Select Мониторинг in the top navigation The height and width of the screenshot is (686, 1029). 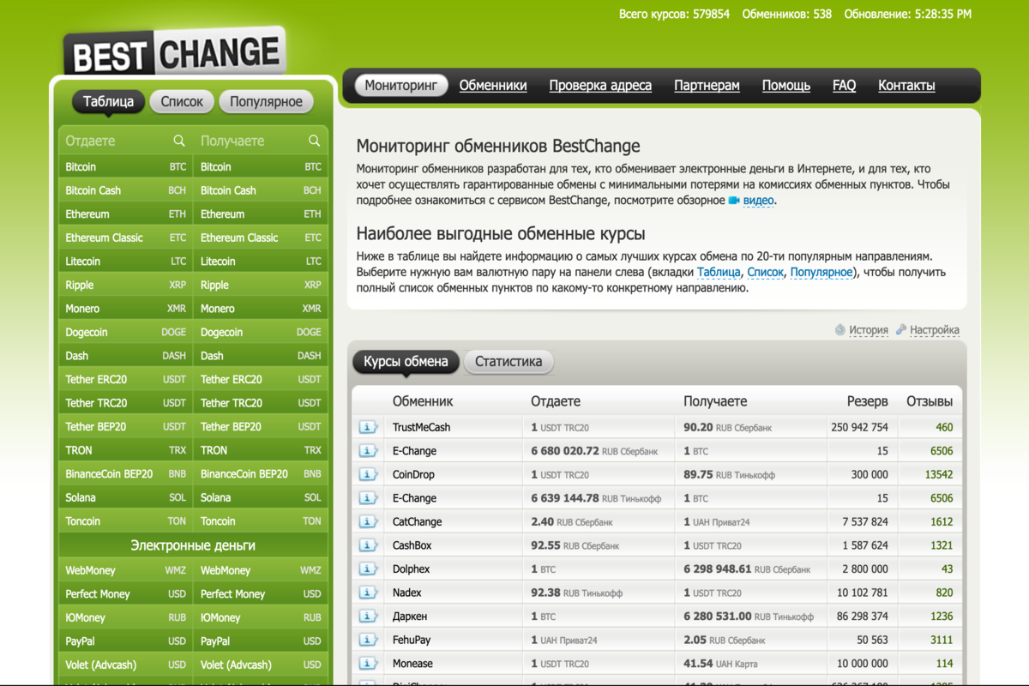[401, 86]
